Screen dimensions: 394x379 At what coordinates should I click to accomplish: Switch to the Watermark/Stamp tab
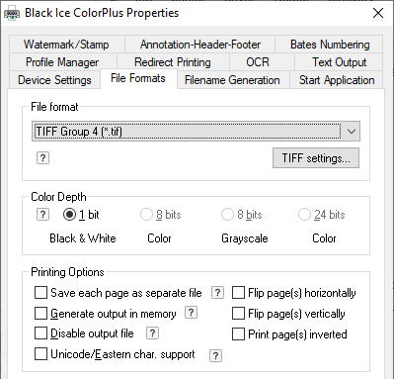pyautogui.click(x=66, y=45)
